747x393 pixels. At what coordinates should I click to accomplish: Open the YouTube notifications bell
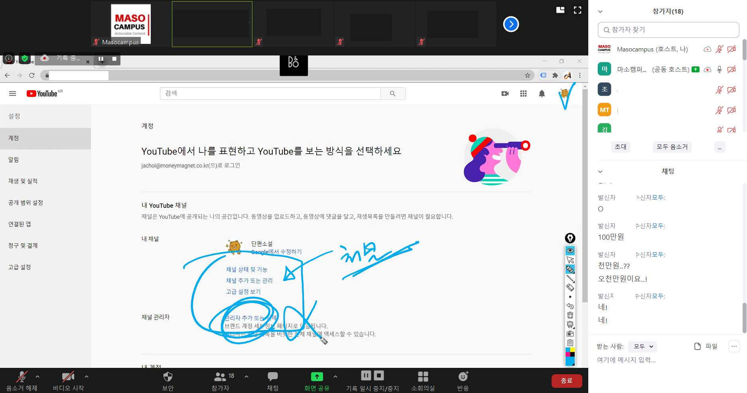coord(542,94)
